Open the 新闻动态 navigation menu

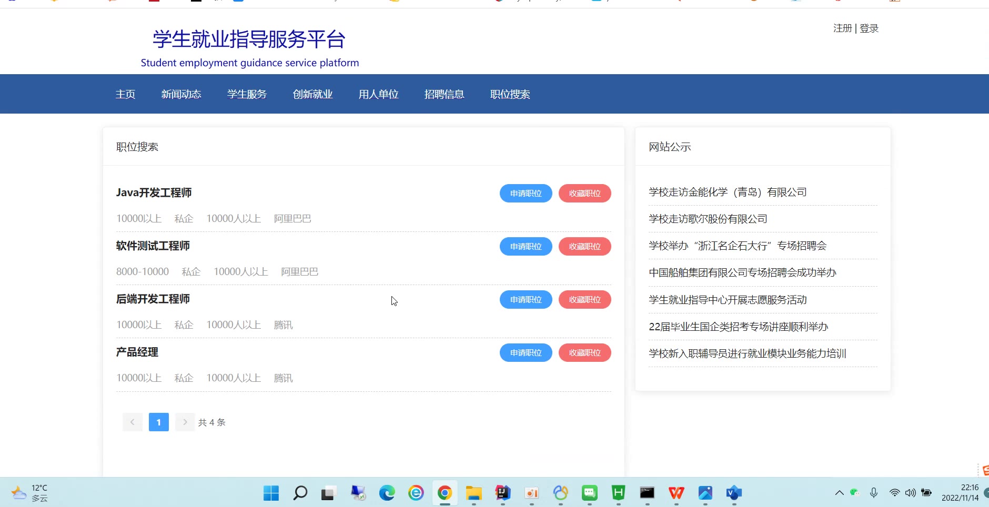[181, 94]
